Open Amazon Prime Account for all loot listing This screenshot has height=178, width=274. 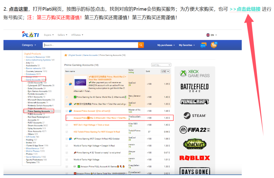pos(92,111)
